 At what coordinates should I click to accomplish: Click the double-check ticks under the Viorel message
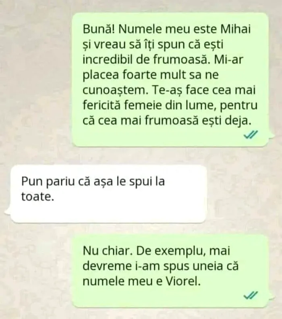pos(251,295)
